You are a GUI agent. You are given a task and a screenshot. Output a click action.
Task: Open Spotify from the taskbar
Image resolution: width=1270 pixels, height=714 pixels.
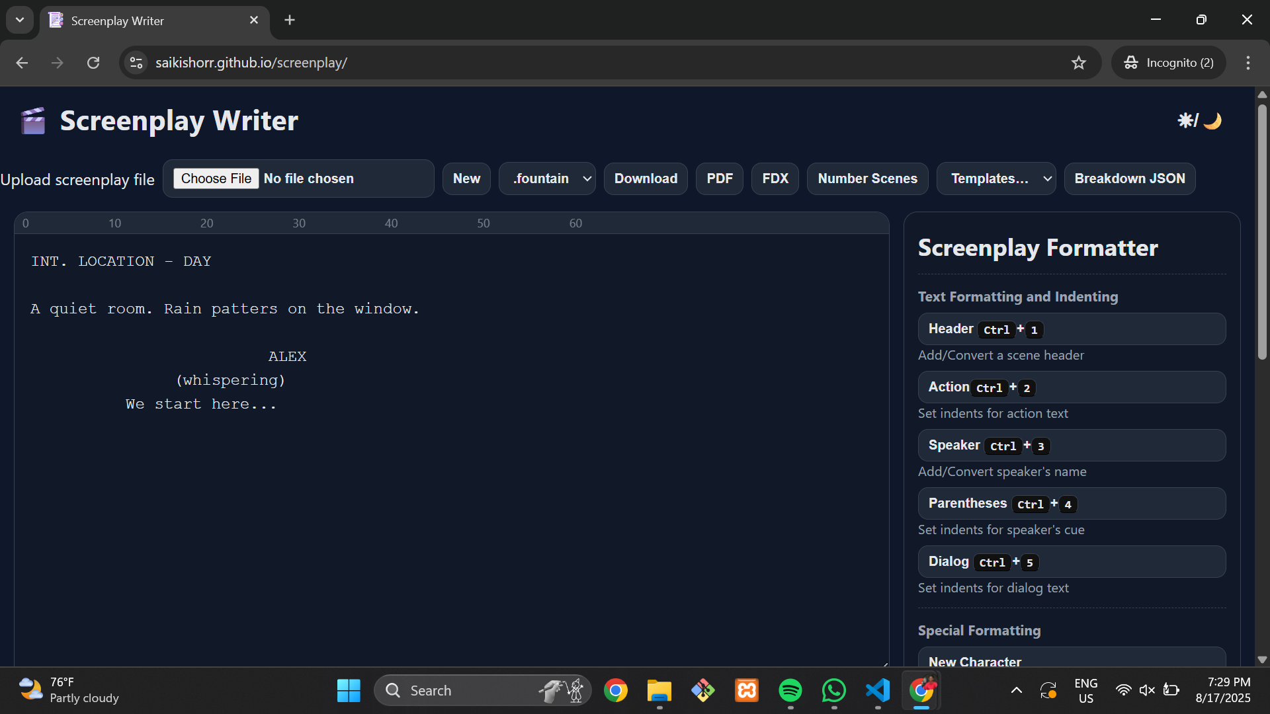790,690
